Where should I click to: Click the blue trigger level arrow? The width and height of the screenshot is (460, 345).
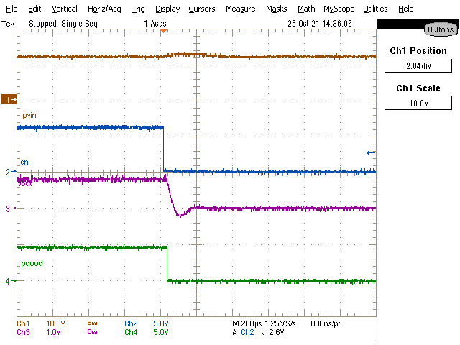pos(371,152)
